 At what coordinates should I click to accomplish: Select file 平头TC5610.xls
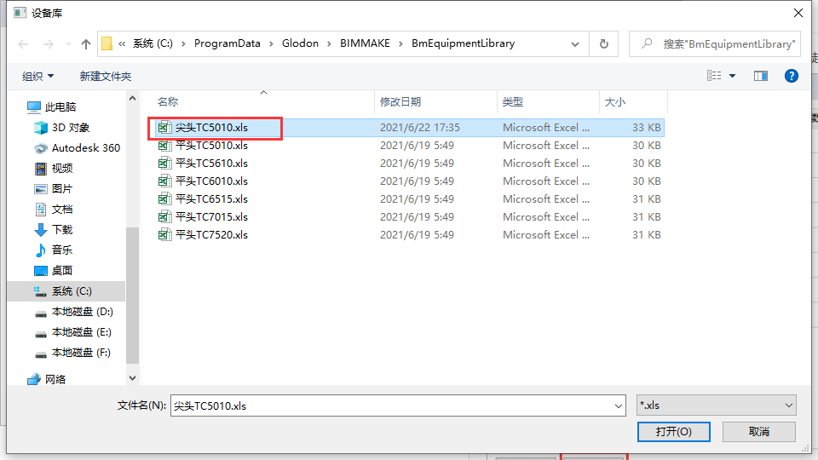point(211,164)
